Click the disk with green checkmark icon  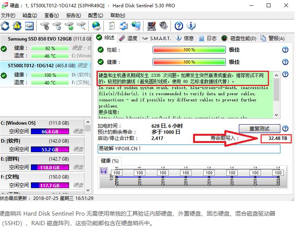click(69, 26)
